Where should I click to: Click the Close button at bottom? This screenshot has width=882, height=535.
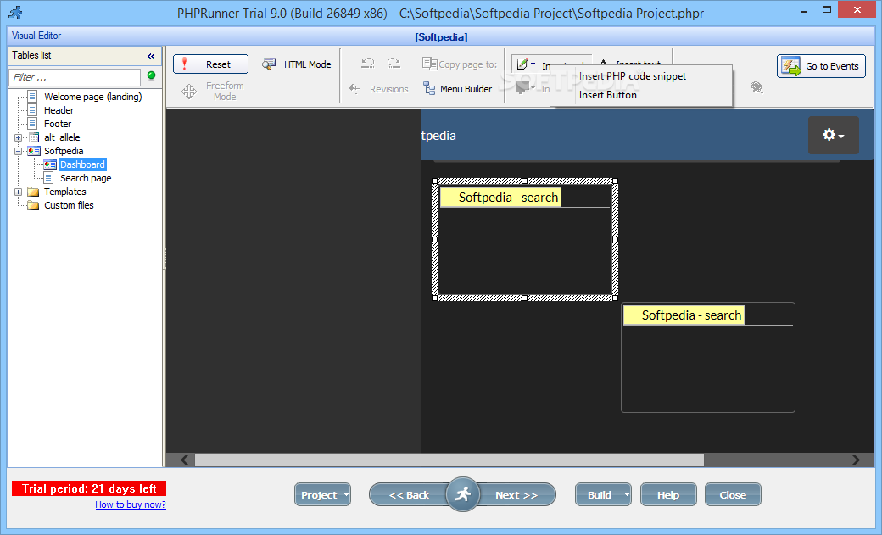pos(733,494)
